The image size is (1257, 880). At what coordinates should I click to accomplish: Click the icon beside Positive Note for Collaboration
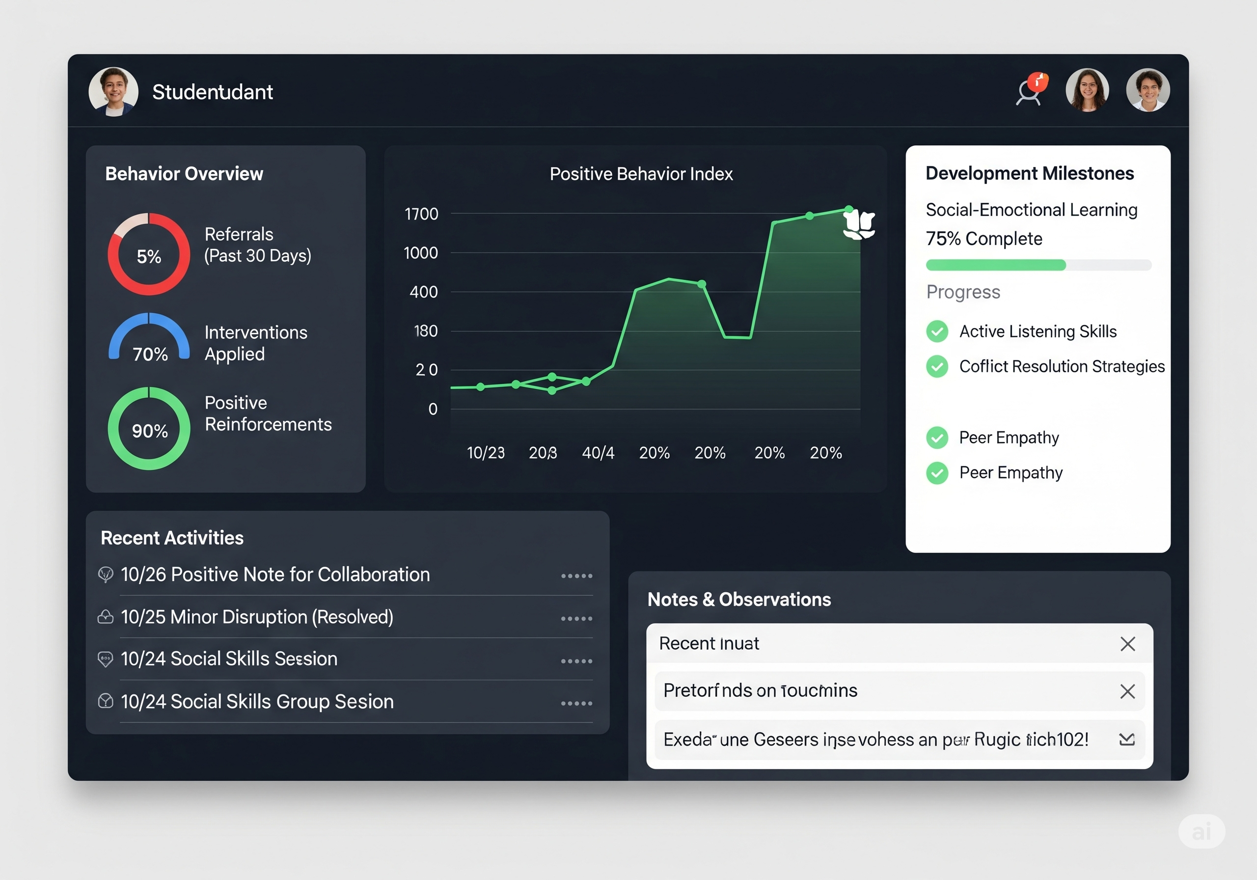106,575
